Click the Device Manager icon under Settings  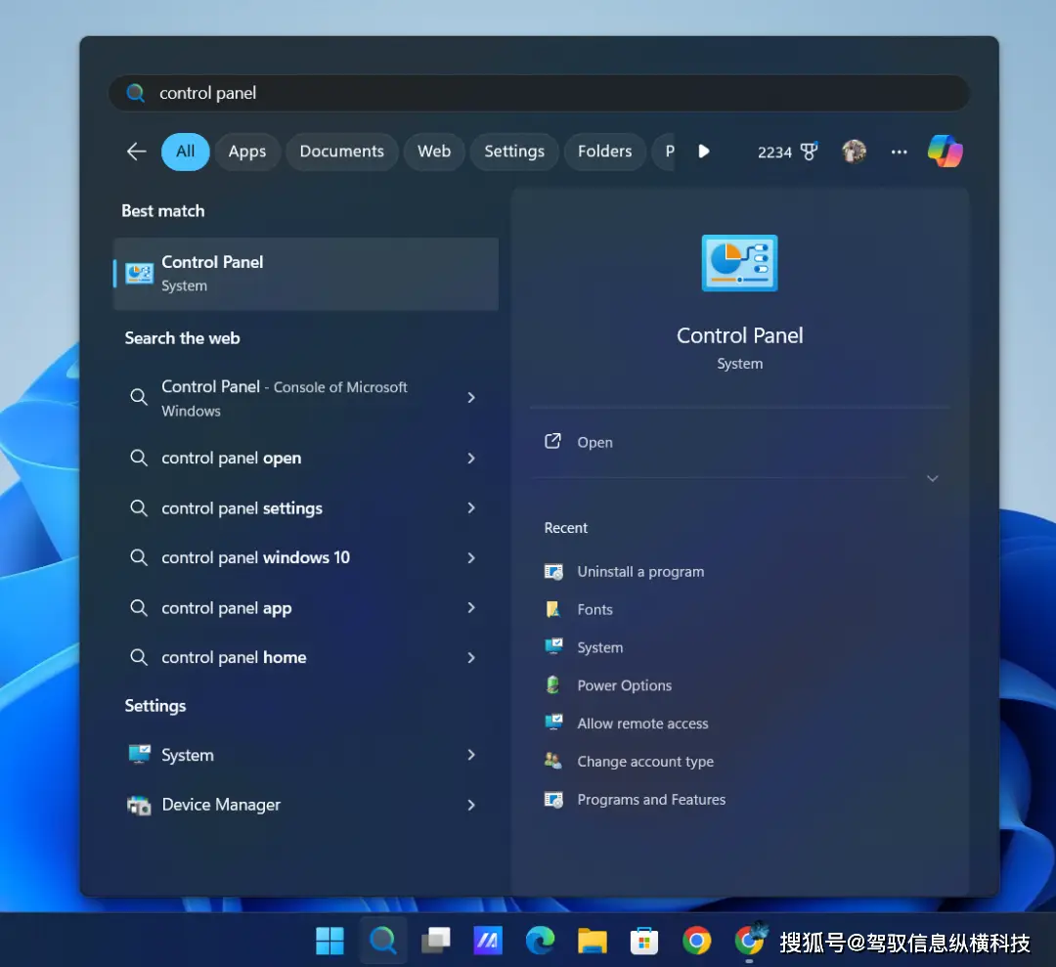pos(139,805)
